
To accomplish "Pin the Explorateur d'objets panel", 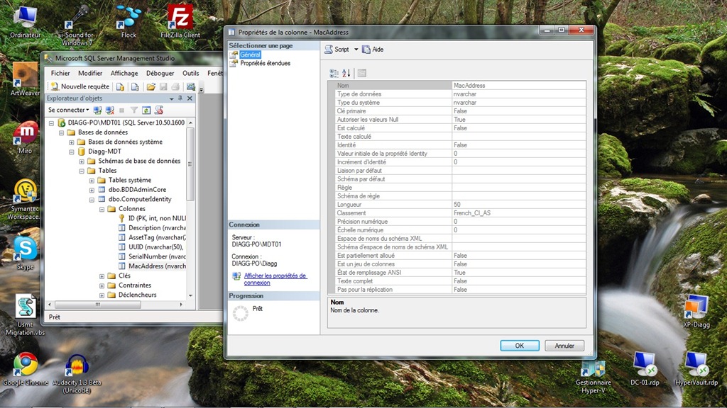I will pos(180,98).
